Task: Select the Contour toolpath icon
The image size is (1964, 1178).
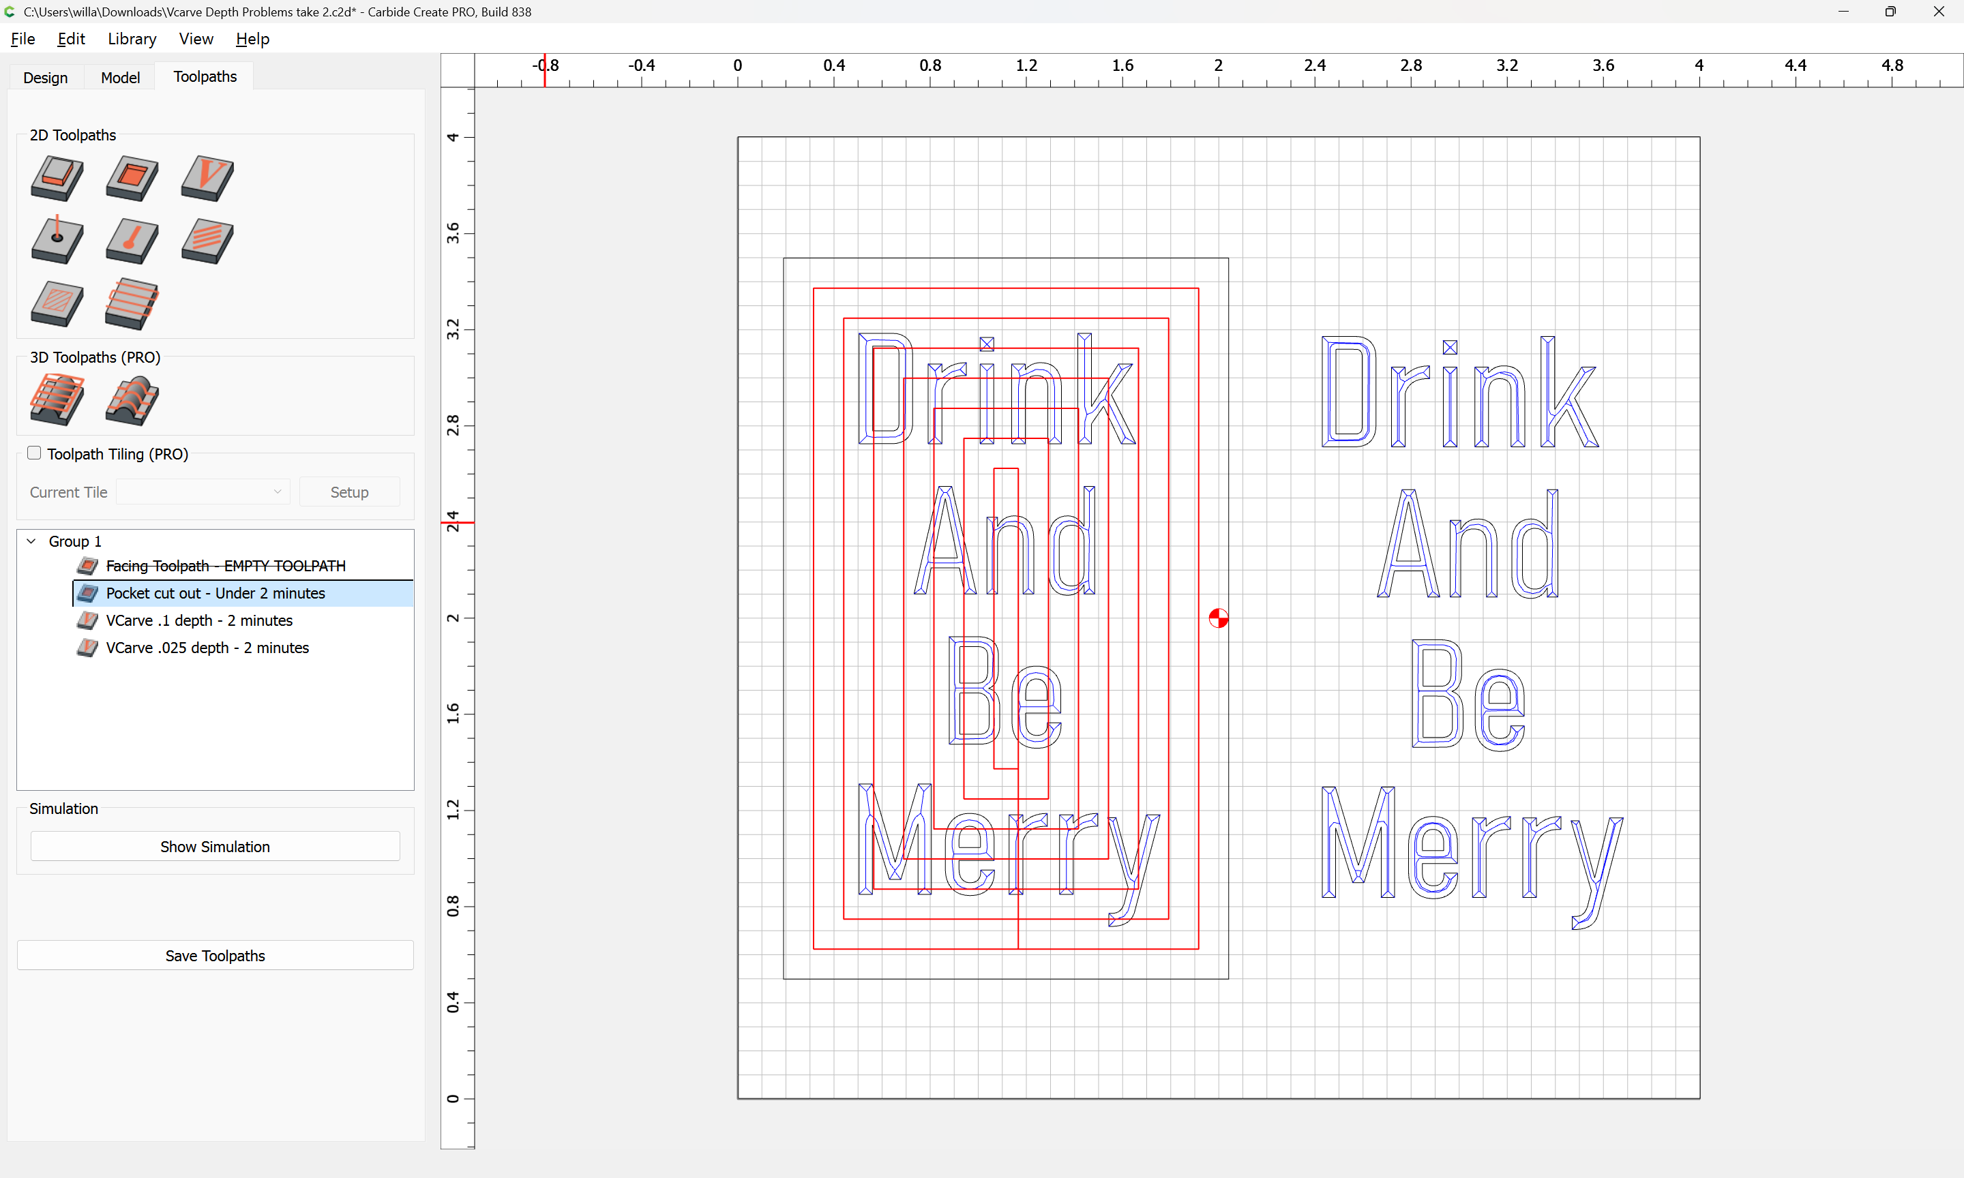Action: pos(57,177)
